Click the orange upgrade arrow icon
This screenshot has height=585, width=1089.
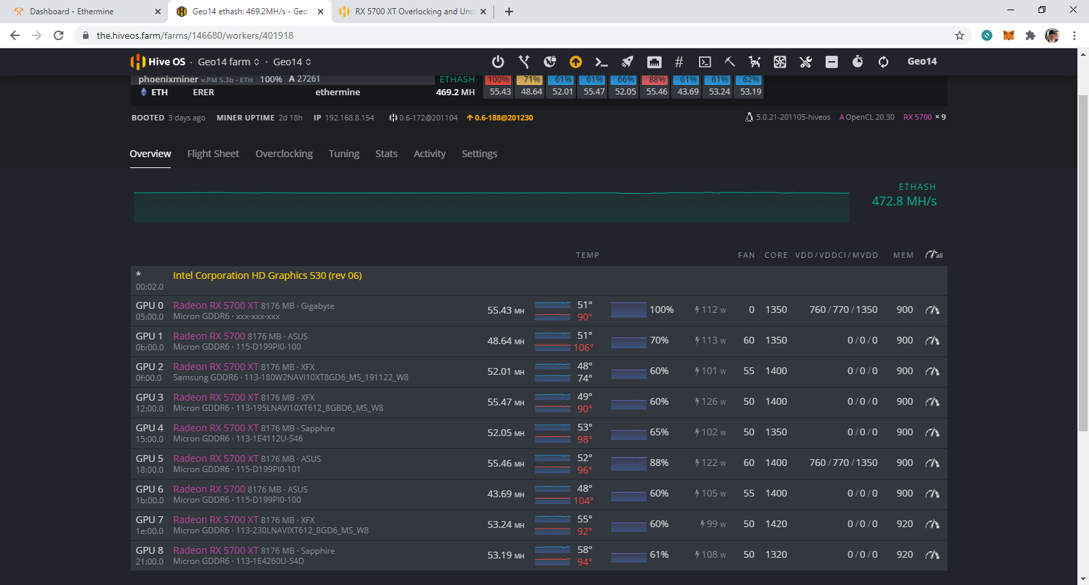[x=576, y=62]
